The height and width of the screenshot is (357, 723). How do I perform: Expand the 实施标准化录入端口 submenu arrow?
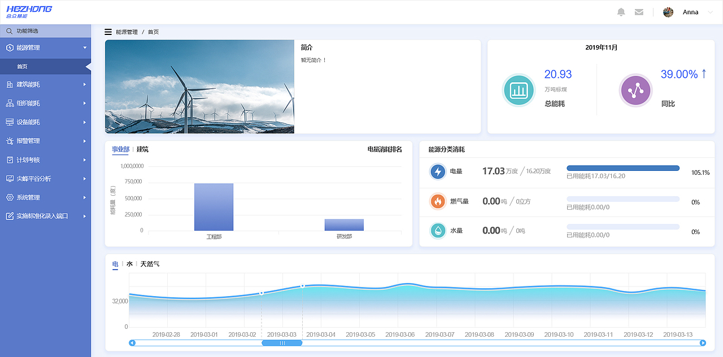[x=84, y=216]
